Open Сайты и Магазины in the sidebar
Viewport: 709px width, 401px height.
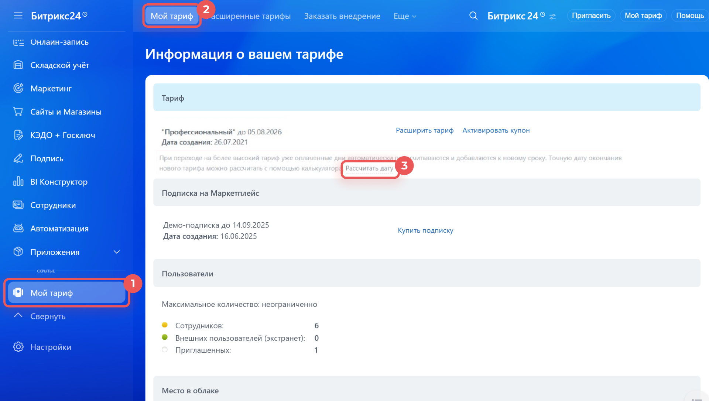(66, 112)
